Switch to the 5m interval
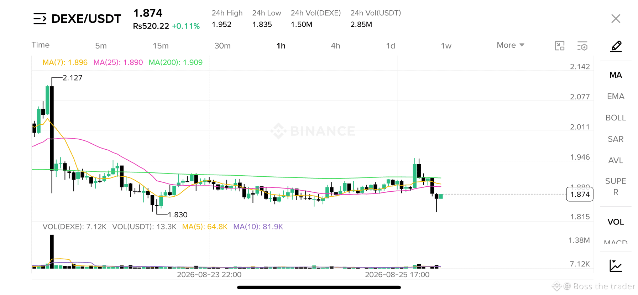Screen dimensions: 638x295 point(101,46)
